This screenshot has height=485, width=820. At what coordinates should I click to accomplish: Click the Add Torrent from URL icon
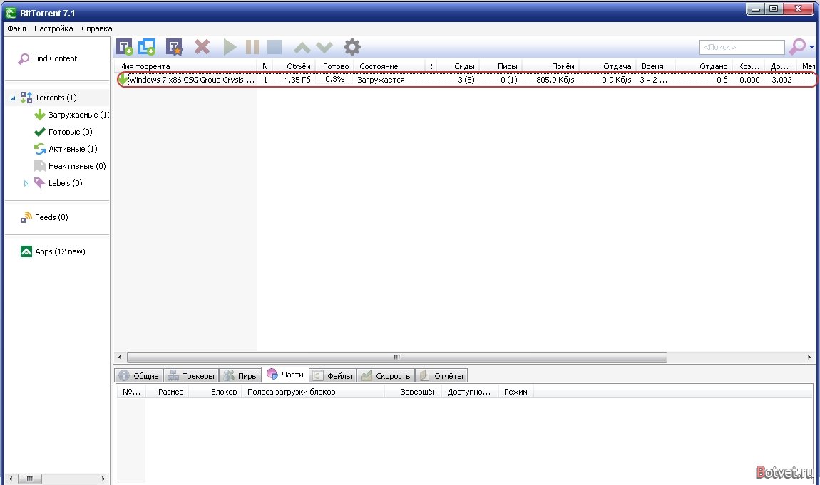[x=147, y=47]
